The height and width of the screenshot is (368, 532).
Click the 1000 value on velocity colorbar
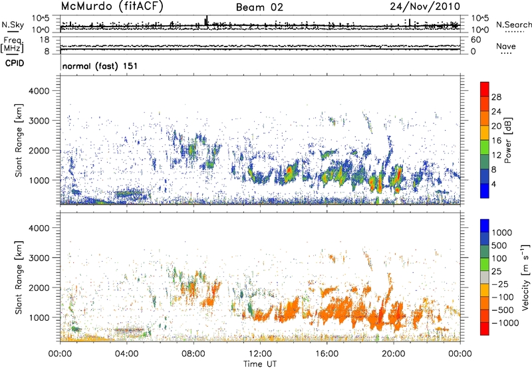[x=502, y=232]
